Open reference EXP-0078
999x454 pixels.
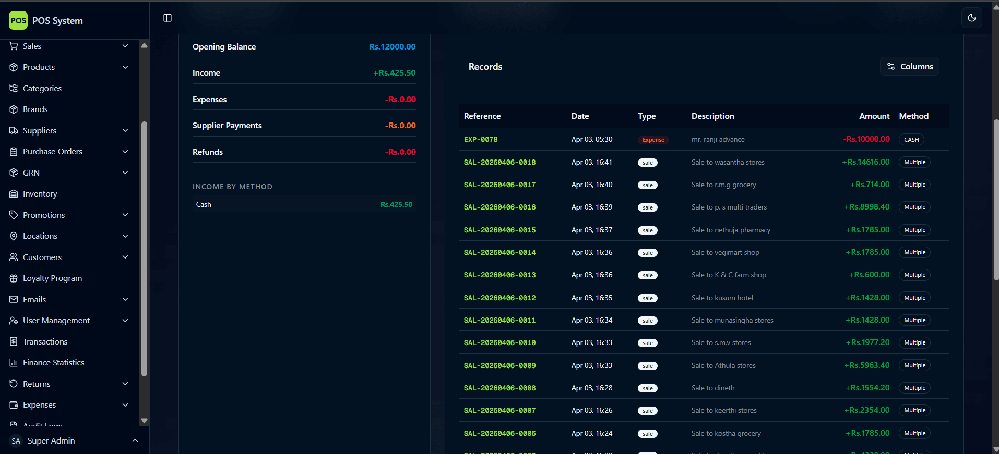481,140
